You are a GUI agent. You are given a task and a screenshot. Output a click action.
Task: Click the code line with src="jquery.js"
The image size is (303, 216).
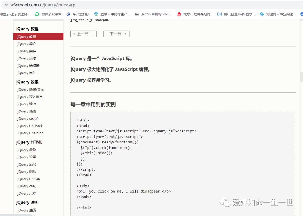(x=136, y=131)
